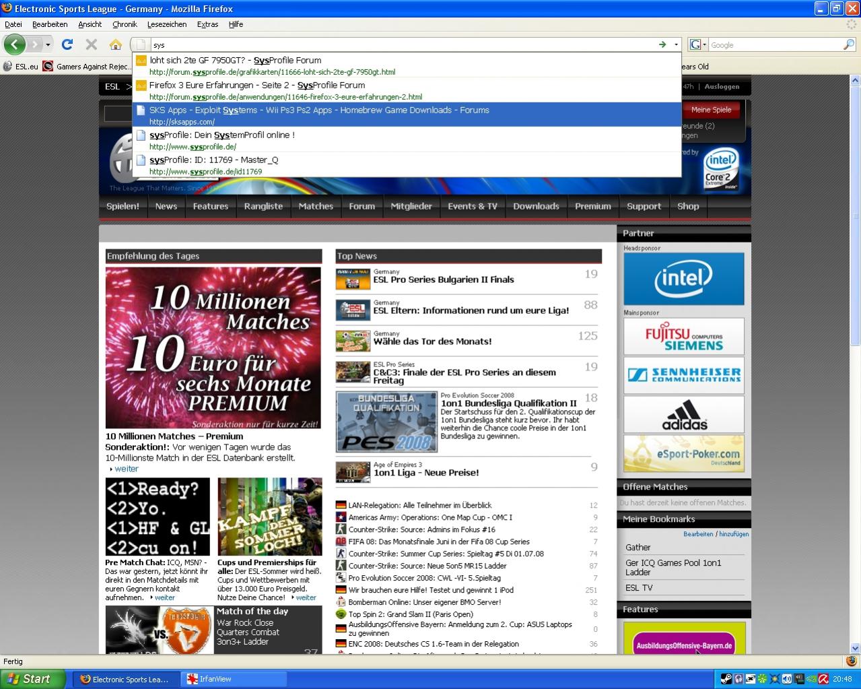The width and height of the screenshot is (861, 689).
Task: Open the Extras menu
Action: click(207, 24)
